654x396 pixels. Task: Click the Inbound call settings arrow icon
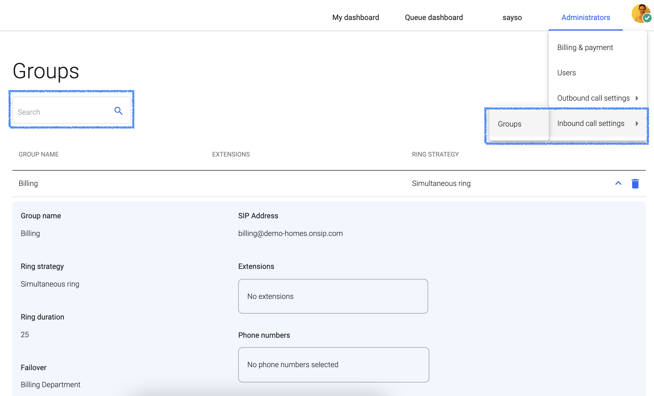(x=637, y=124)
